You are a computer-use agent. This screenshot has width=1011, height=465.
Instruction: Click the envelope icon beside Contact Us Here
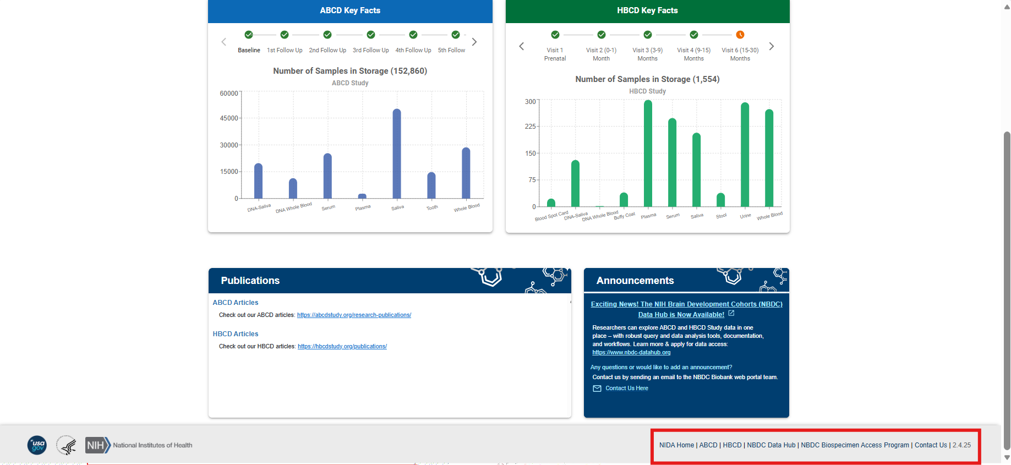[x=597, y=389]
